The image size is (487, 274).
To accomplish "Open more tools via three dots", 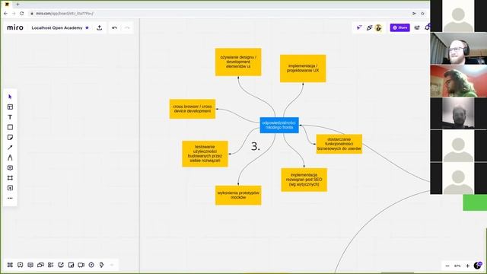I will pyautogui.click(x=10, y=198).
